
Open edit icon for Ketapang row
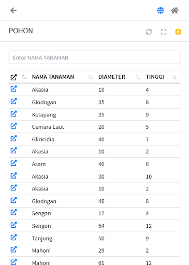click(13, 114)
